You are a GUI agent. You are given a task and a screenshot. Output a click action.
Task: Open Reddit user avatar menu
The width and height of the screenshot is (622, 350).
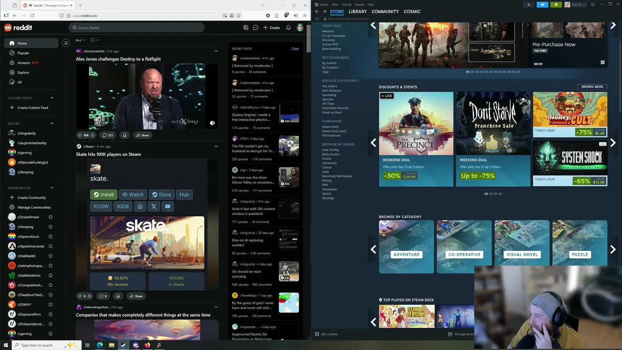click(x=300, y=28)
